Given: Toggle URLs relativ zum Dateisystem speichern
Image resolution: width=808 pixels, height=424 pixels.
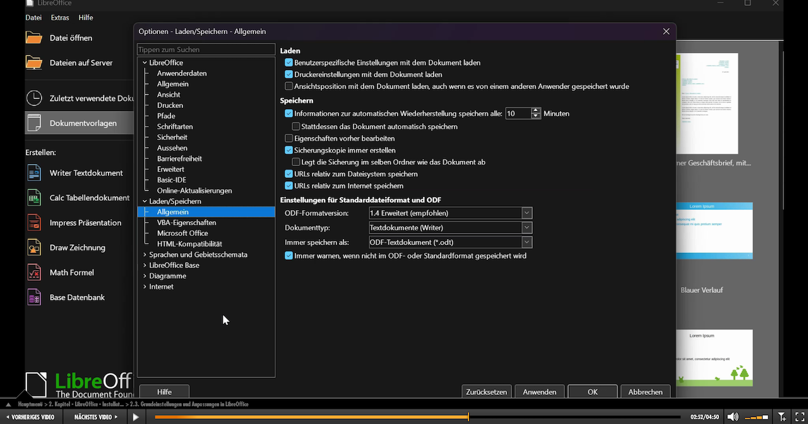Looking at the screenshot, I should pyautogui.click(x=289, y=174).
